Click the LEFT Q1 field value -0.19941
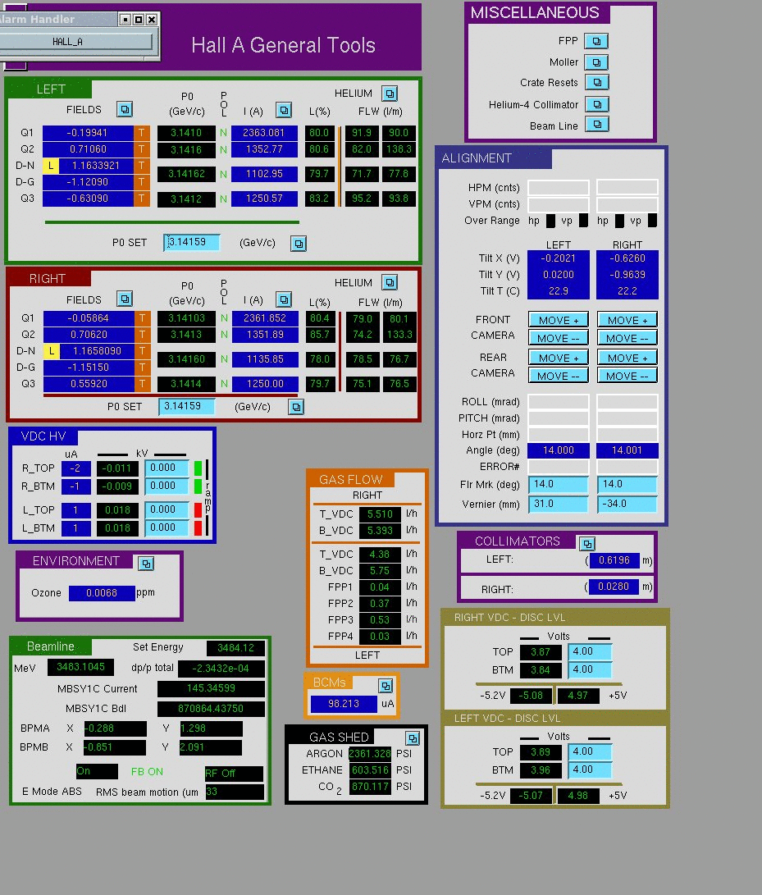The height and width of the screenshot is (895, 762). (87, 132)
